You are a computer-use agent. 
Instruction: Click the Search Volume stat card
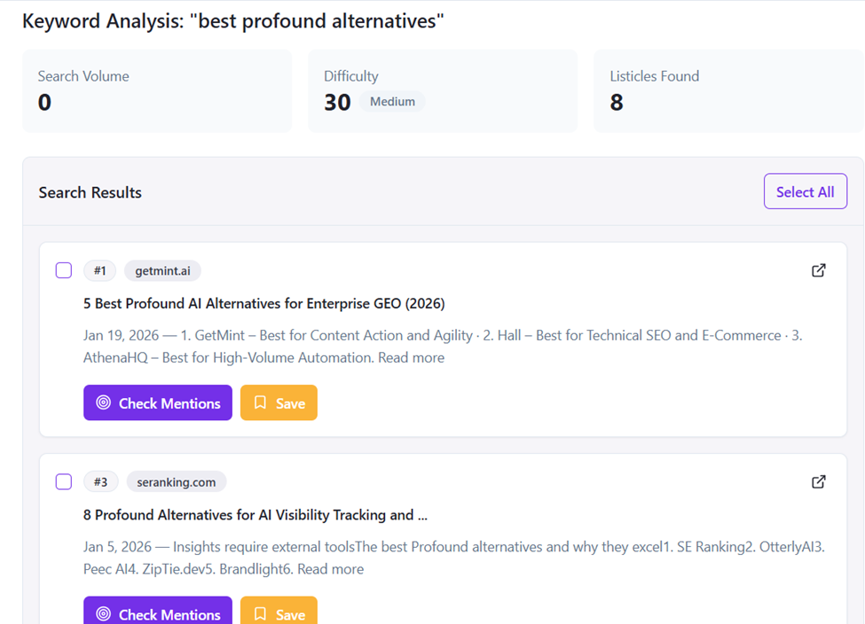coord(157,90)
